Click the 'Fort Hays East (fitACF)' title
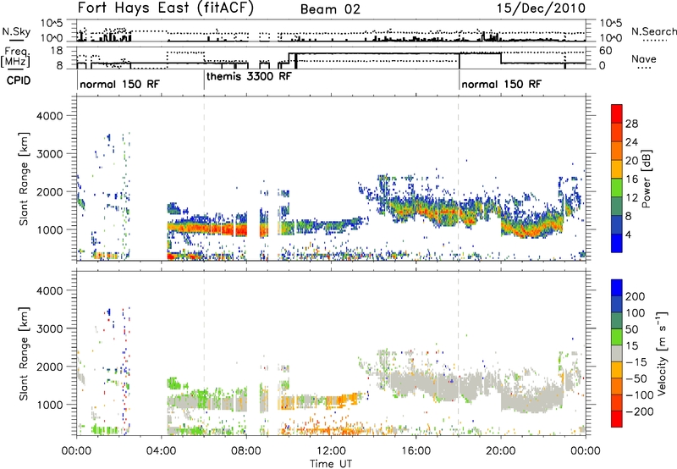 (166, 8)
